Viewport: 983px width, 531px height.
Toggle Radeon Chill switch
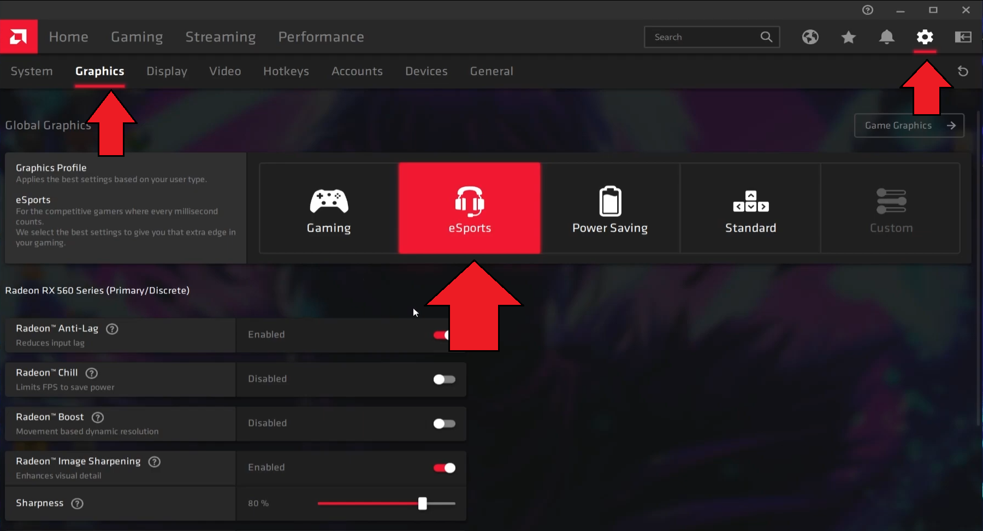445,379
